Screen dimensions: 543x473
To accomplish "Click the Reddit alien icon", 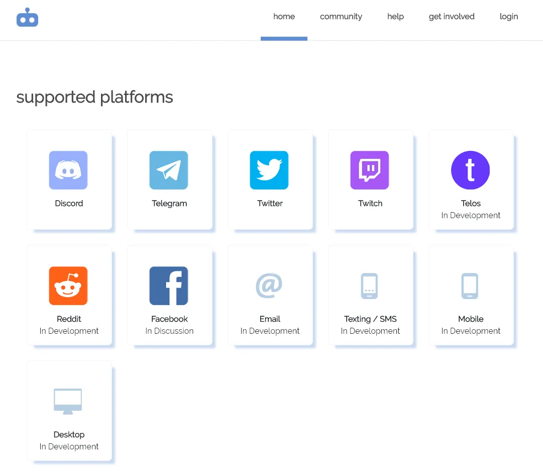I will click(68, 286).
